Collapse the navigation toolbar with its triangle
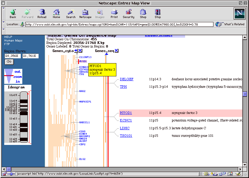 tap(4, 8)
